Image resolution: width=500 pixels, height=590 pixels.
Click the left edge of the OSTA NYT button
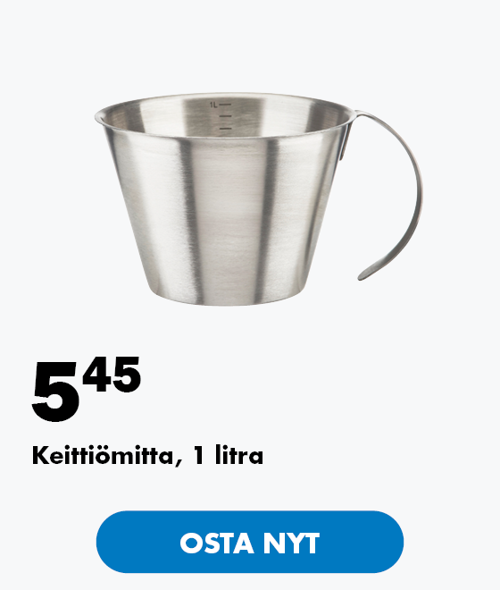pyautogui.click(x=104, y=542)
